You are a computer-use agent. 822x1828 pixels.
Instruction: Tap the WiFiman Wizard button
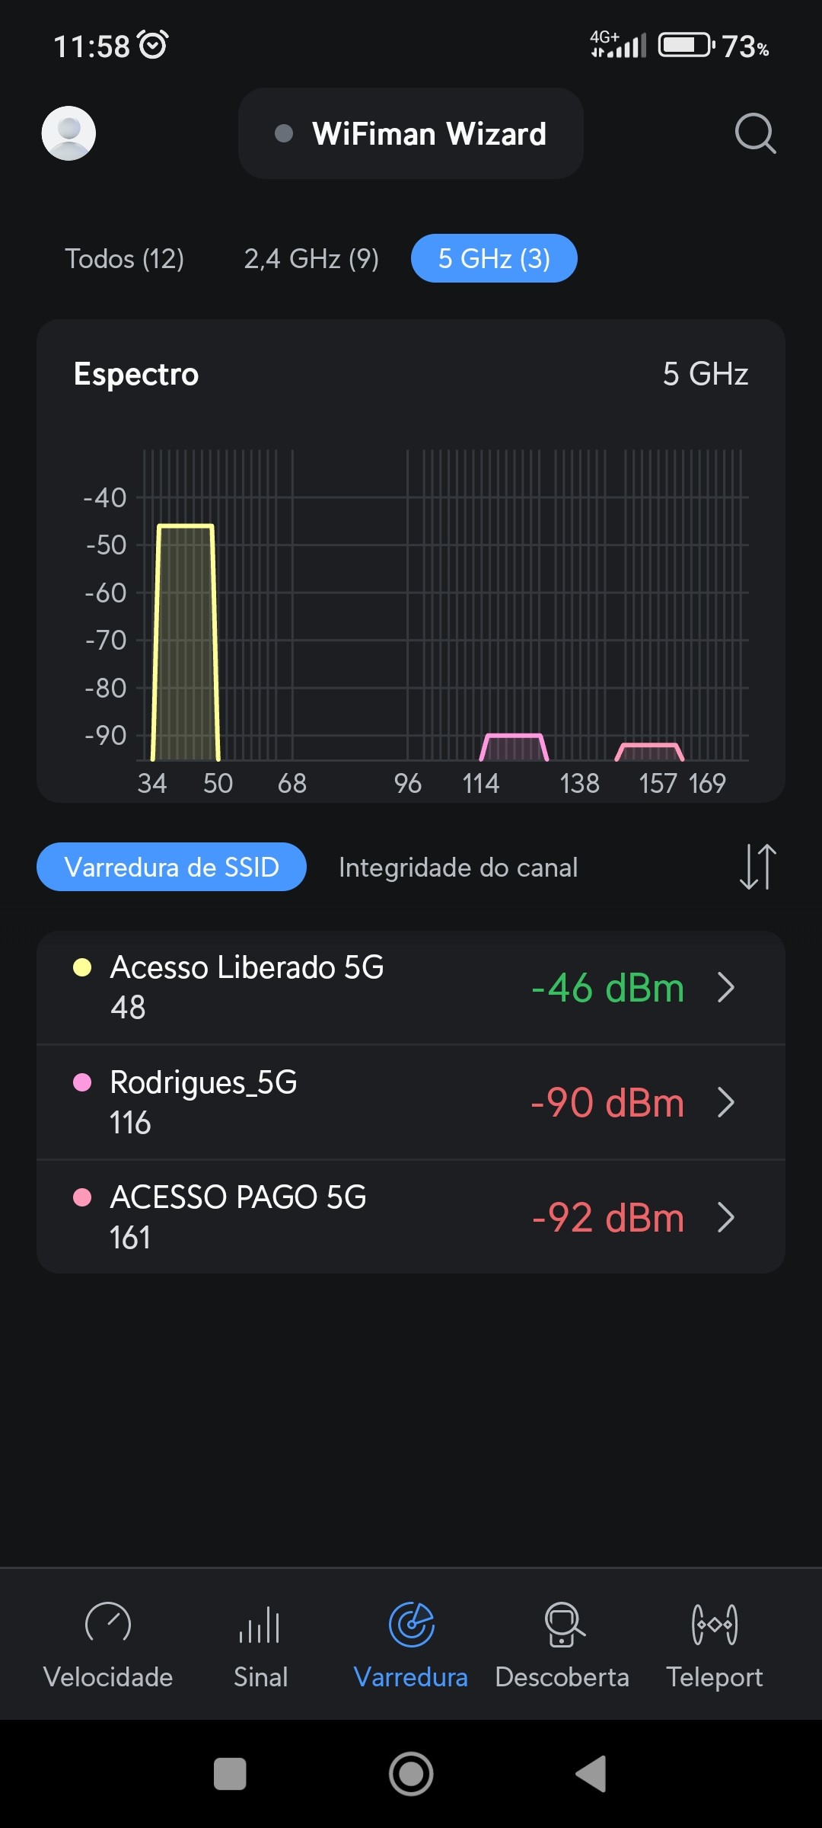[x=411, y=134]
